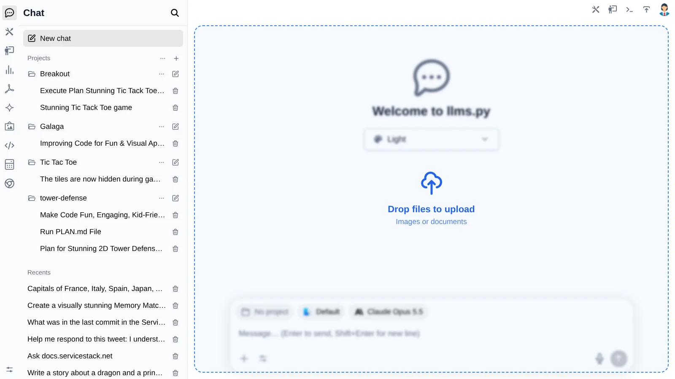Open the flag-person icon in left sidebar
This screenshot has width=675, height=379.
pyautogui.click(x=9, y=51)
